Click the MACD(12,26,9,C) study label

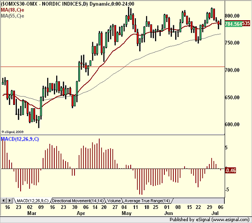pyautogui.click(x=20, y=139)
